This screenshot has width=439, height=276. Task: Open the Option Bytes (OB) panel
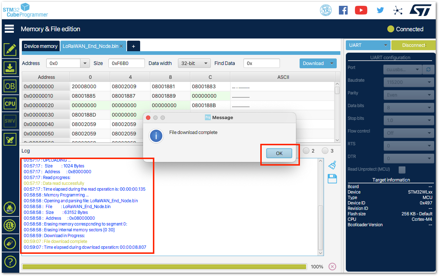click(x=10, y=86)
